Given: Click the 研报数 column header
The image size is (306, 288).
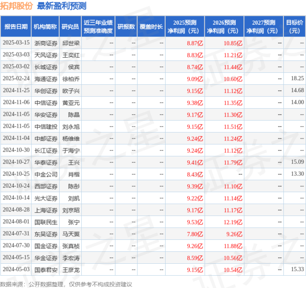Looking at the screenshot, I should point(126,26).
